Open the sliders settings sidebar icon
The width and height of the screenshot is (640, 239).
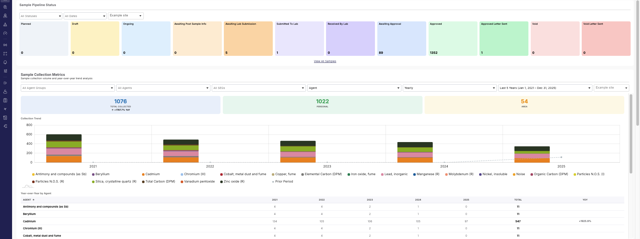pyautogui.click(x=5, y=71)
